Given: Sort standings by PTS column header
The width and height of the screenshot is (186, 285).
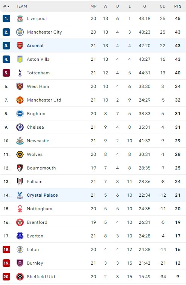Looking at the screenshot, I should click(178, 6).
